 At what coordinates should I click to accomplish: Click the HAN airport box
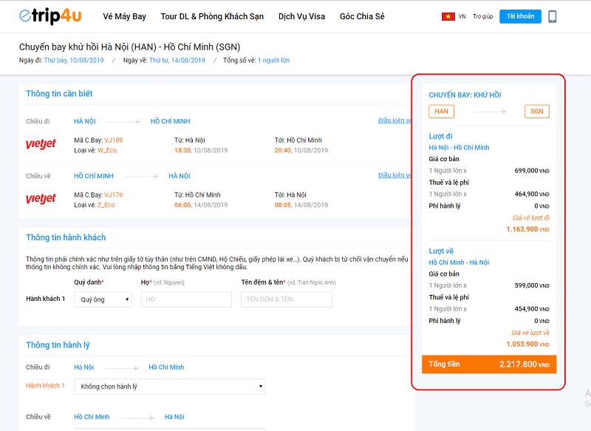coord(441,112)
